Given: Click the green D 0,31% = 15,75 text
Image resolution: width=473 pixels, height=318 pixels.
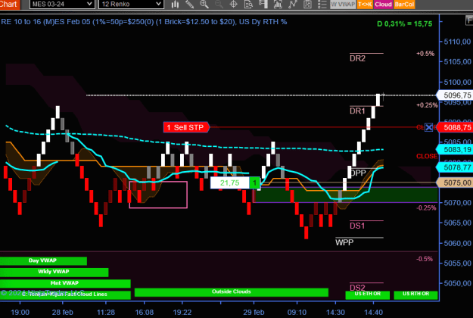Looking at the screenshot, I should (405, 23).
